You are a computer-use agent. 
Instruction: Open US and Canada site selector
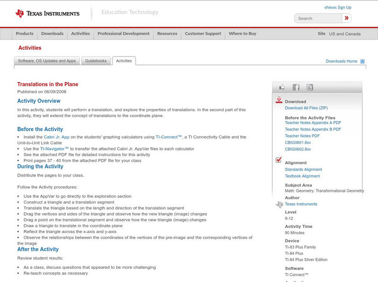tap(345, 34)
